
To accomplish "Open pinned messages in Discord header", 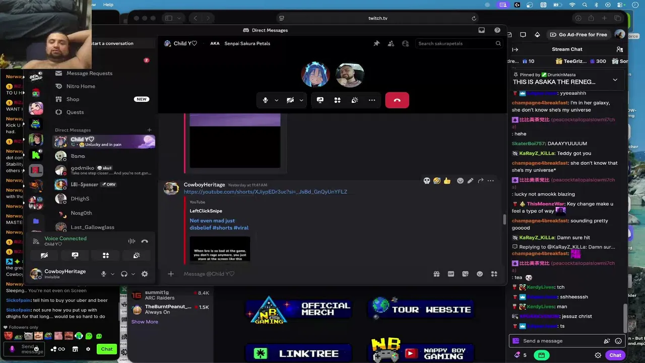I will [376, 43].
